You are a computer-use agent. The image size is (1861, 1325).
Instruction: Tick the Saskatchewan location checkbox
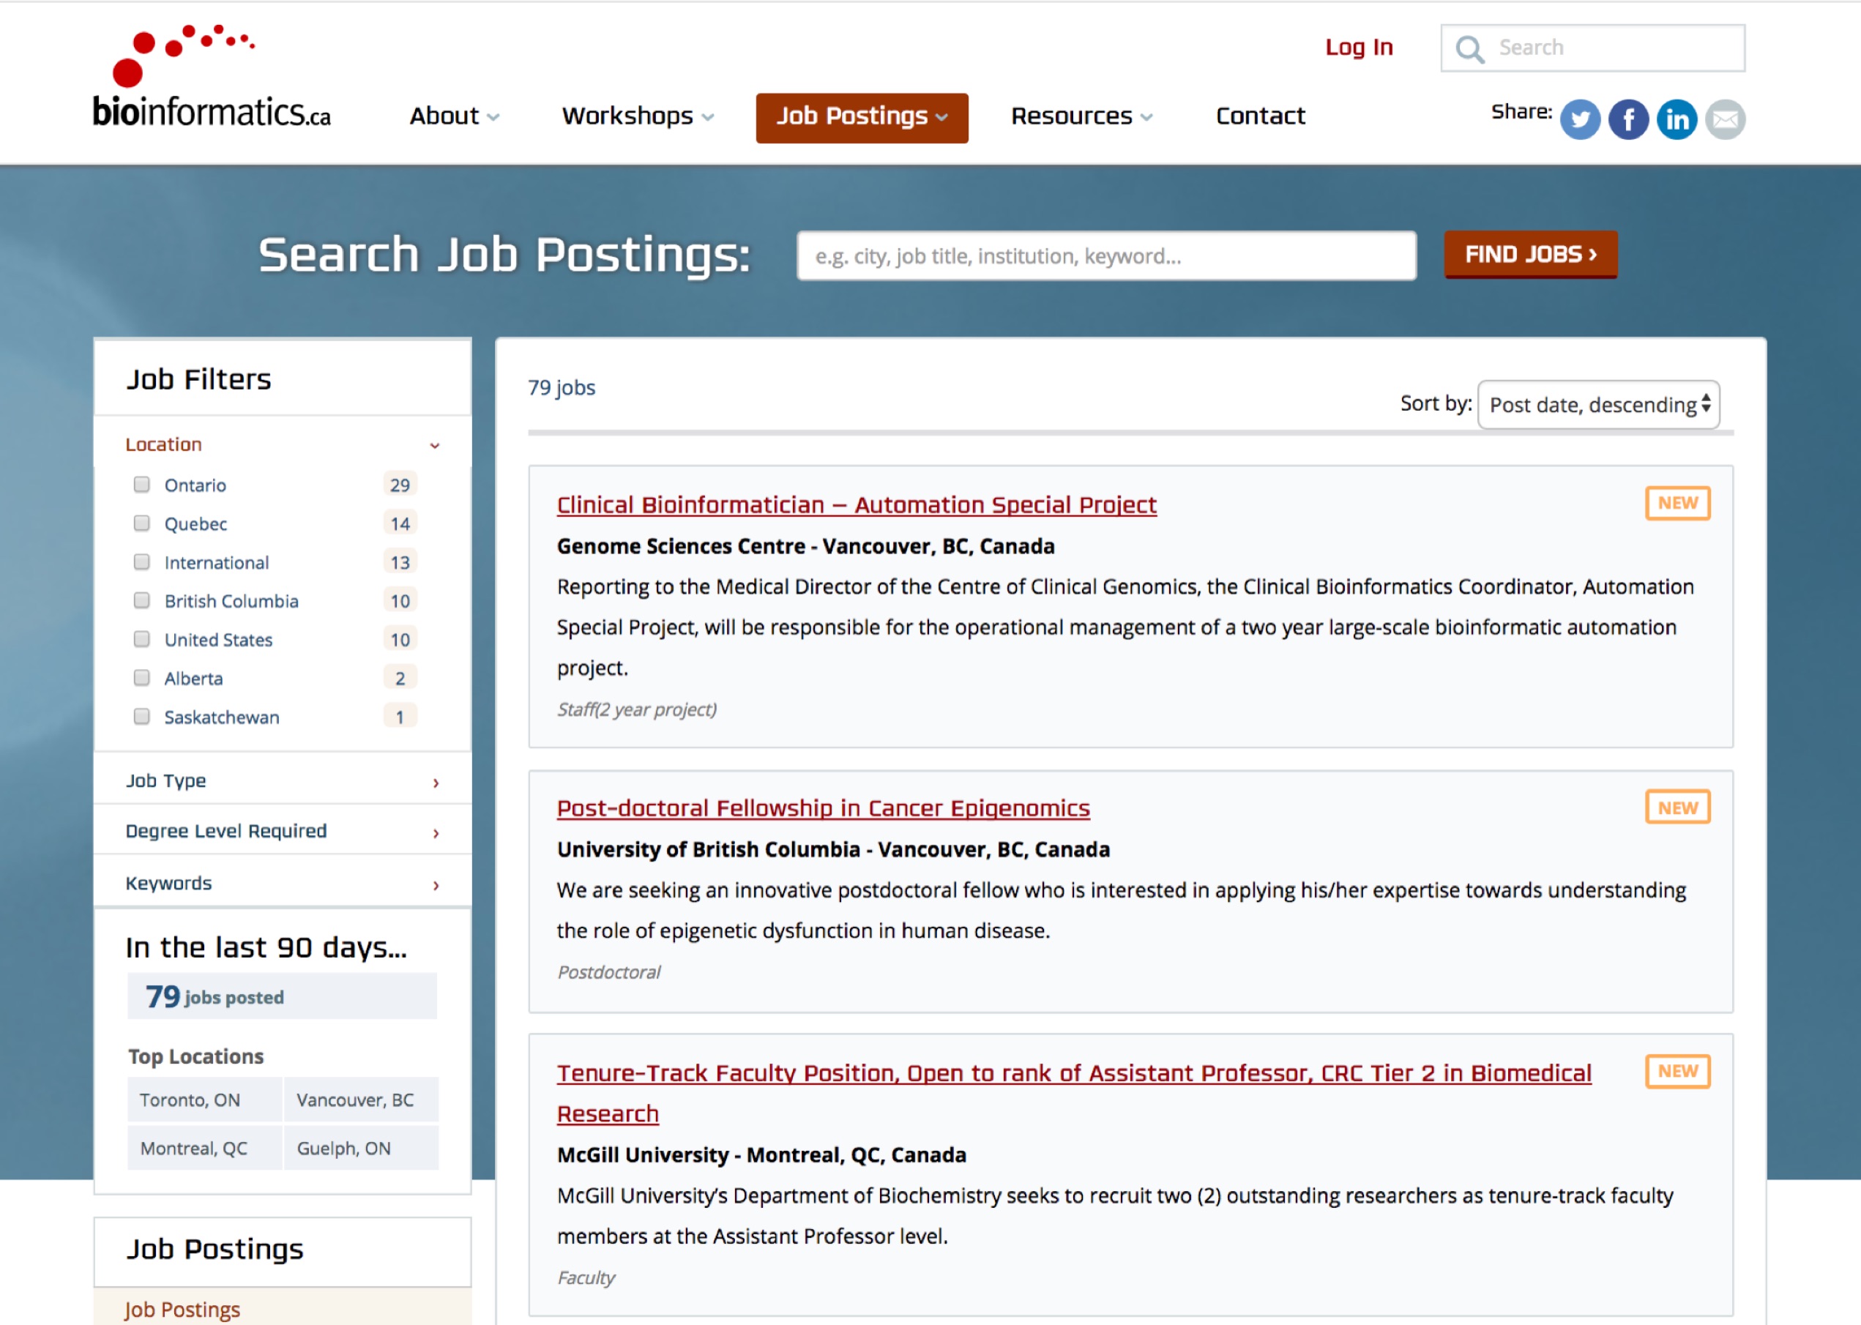click(142, 717)
